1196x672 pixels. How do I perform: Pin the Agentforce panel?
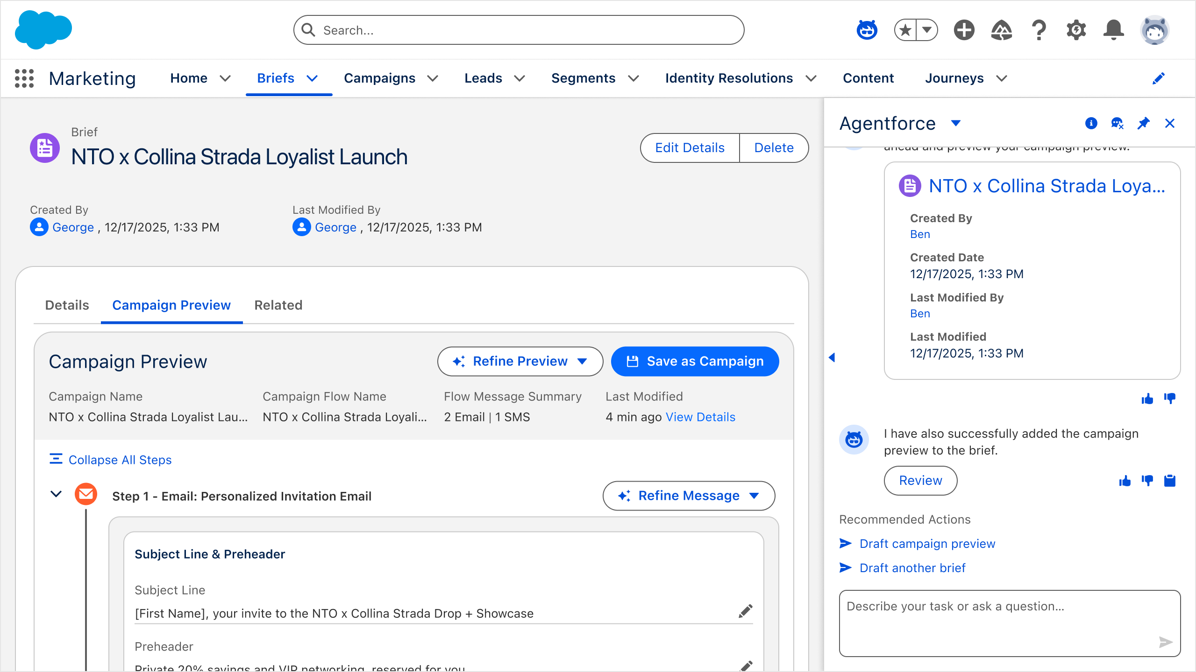pyautogui.click(x=1143, y=123)
